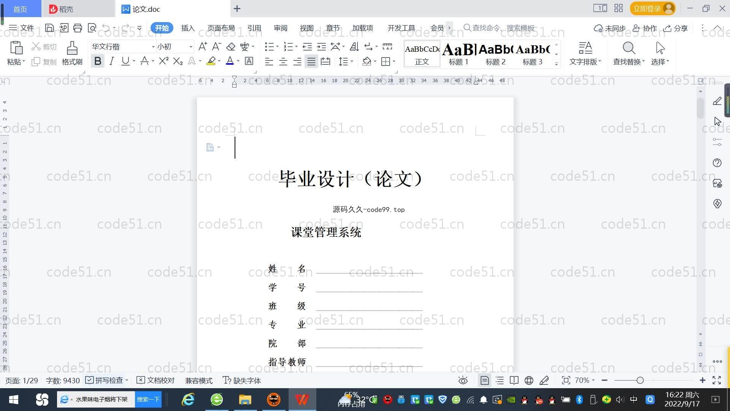Click the highlight color yellow swatch

pos(211,61)
